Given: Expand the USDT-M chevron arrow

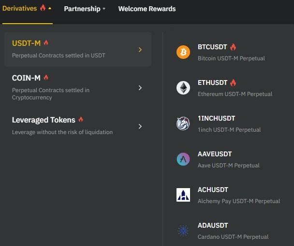Looking at the screenshot, I should coord(140,50).
